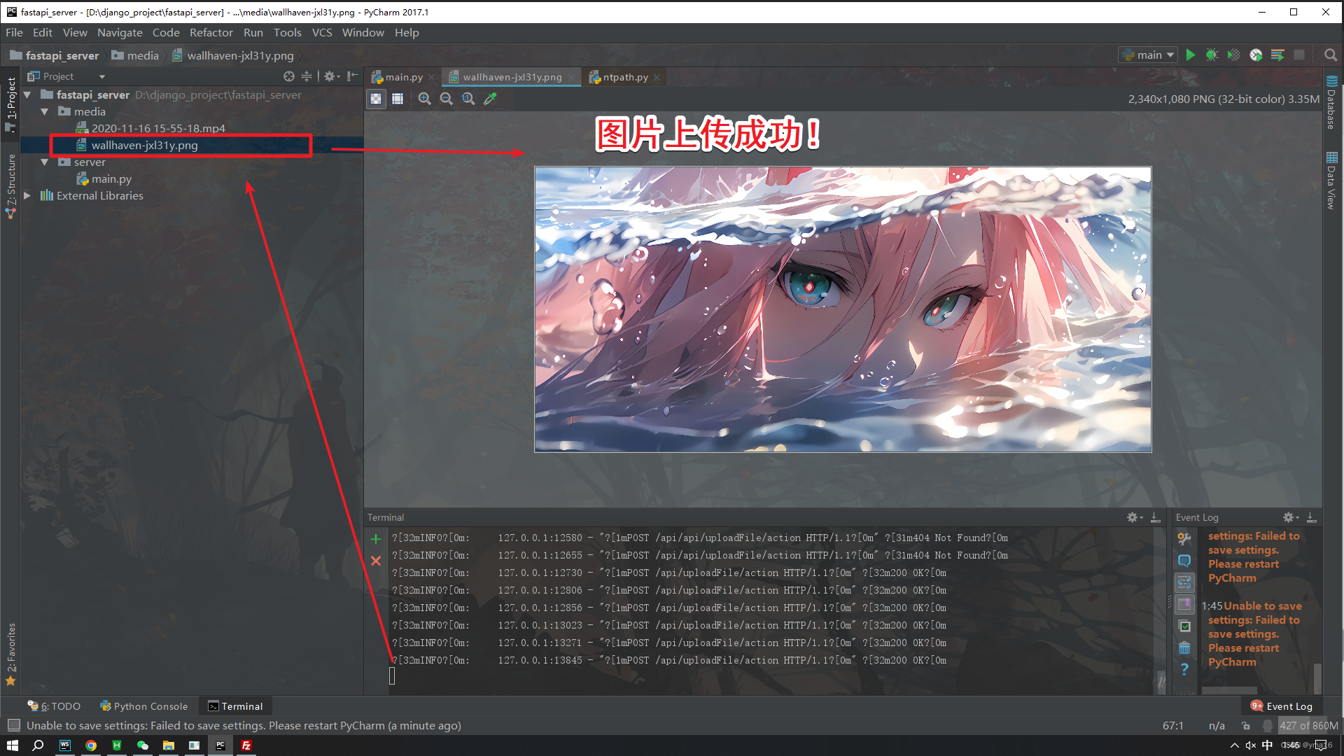Open the Event Log panel
This screenshot has width=1344, height=756.
(x=1288, y=706)
